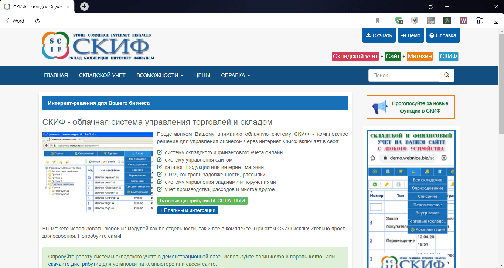This screenshot has height=268, width=504.
Task: Open browser downloads
Action: (496, 21)
